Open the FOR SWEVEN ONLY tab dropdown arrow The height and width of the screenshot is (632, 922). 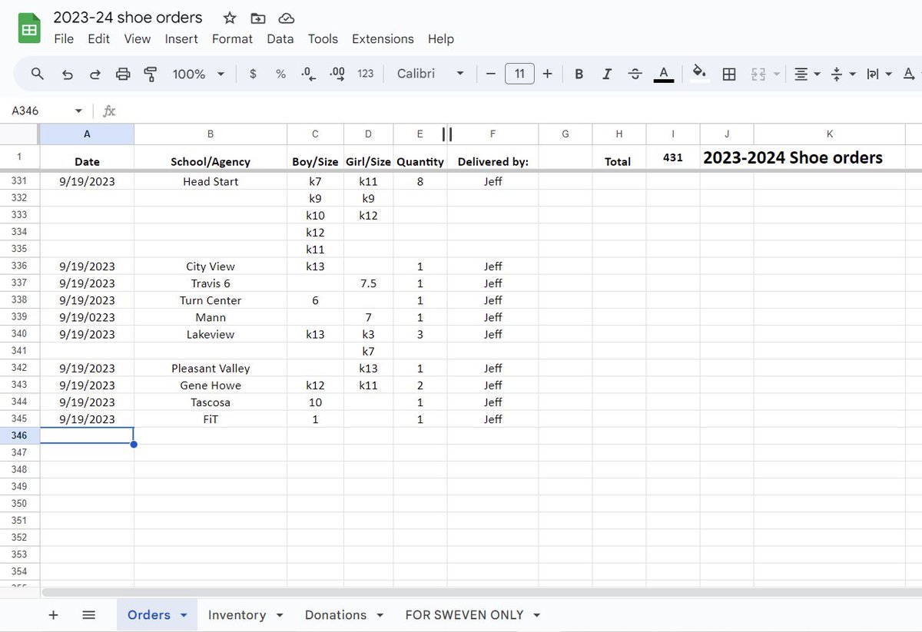point(536,615)
